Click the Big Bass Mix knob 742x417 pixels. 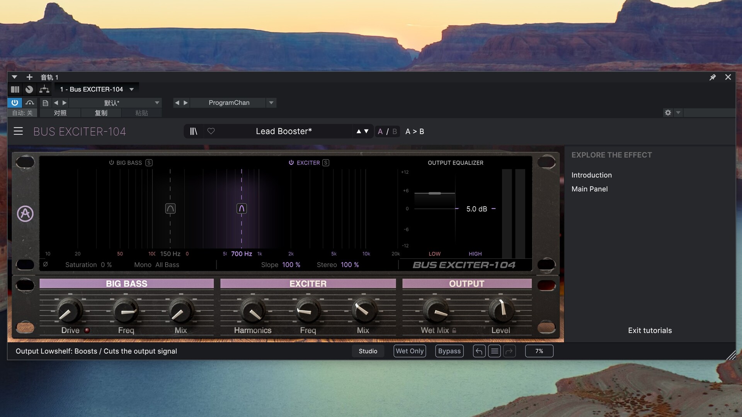point(180,311)
